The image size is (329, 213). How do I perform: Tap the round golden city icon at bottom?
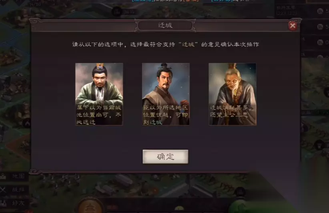(x=90, y=206)
